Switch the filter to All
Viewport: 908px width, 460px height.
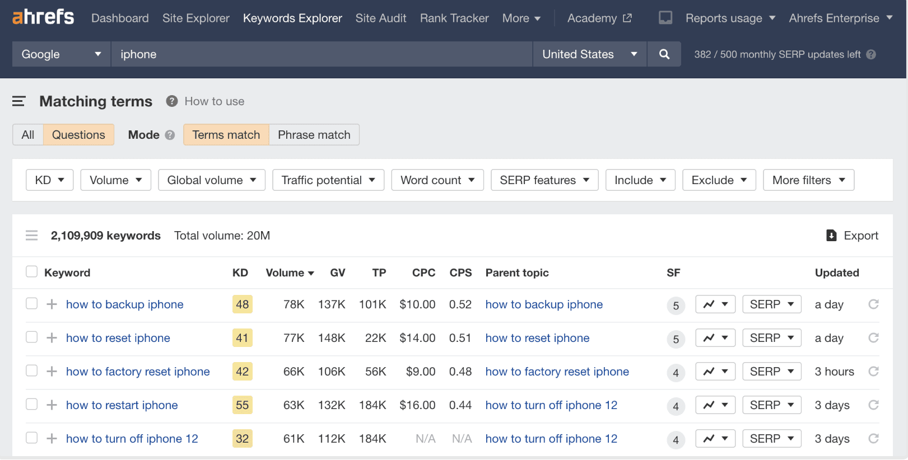click(x=28, y=135)
